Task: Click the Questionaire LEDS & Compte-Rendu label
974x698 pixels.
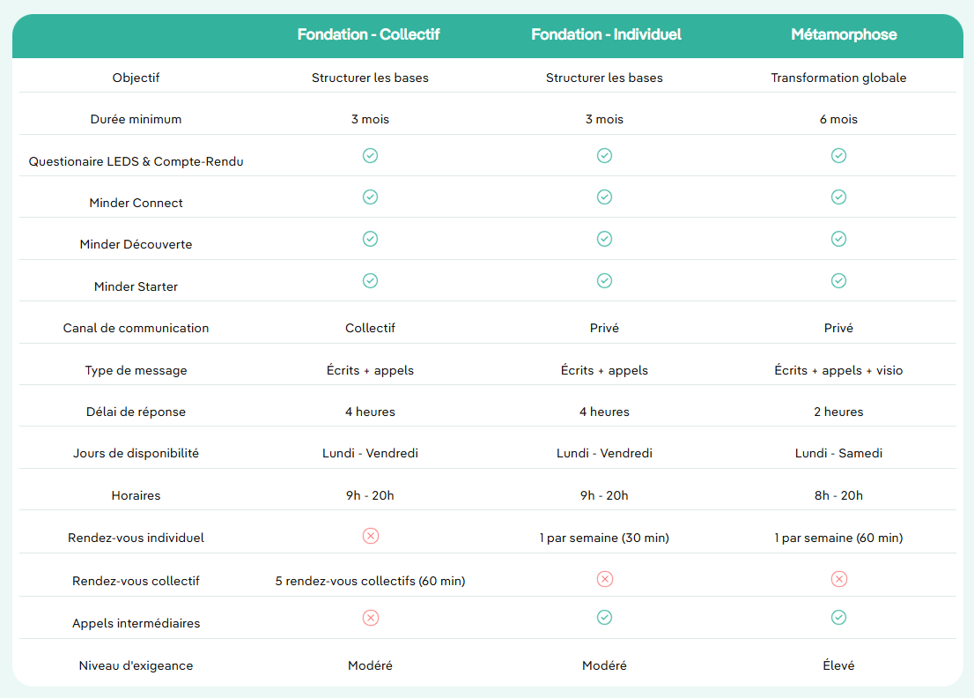Action: (x=136, y=161)
